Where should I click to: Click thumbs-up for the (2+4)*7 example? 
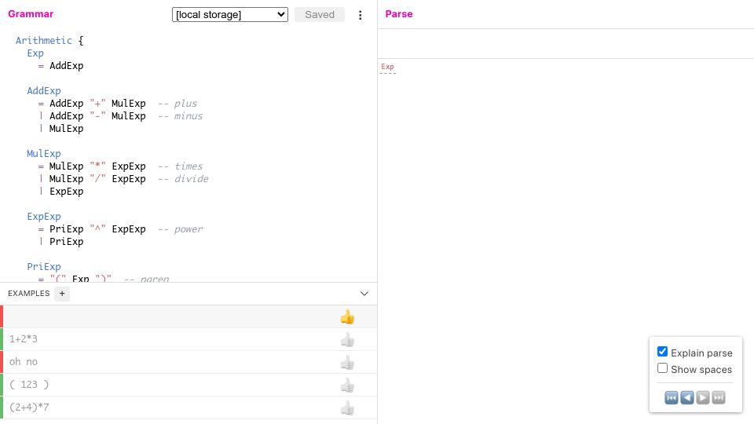coord(347,408)
